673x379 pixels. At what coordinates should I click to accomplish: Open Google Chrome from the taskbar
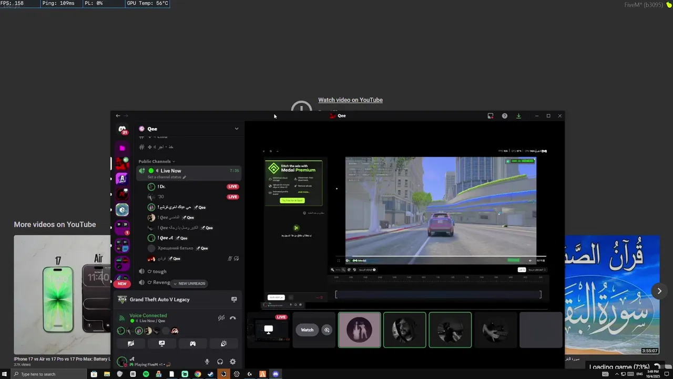(198, 374)
